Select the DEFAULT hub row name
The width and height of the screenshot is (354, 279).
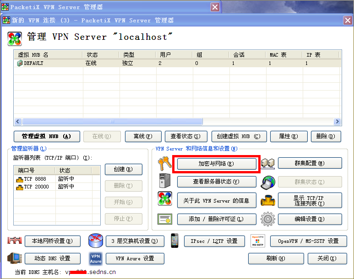[x=33, y=64]
